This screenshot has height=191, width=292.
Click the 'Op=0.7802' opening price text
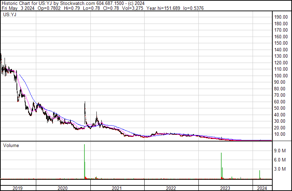click(49, 8)
